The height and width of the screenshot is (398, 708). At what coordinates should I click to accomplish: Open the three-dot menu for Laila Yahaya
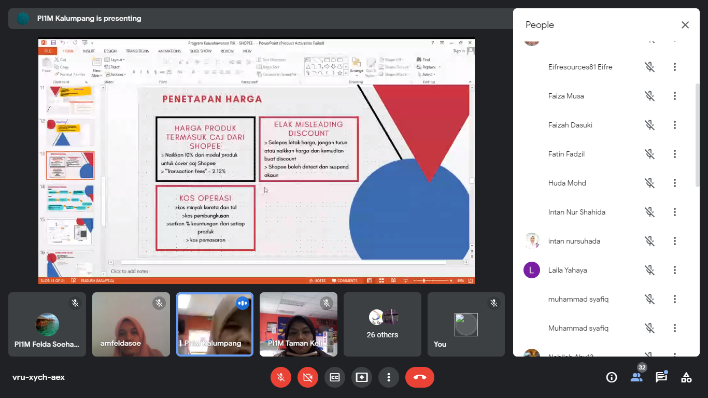tap(675, 270)
